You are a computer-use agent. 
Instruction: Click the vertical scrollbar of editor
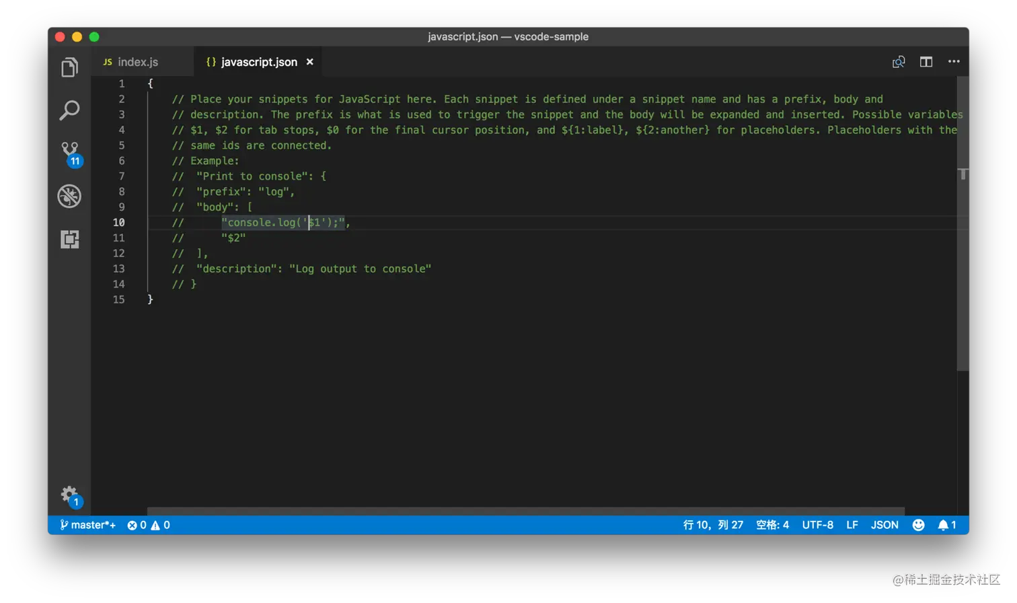tap(963, 223)
